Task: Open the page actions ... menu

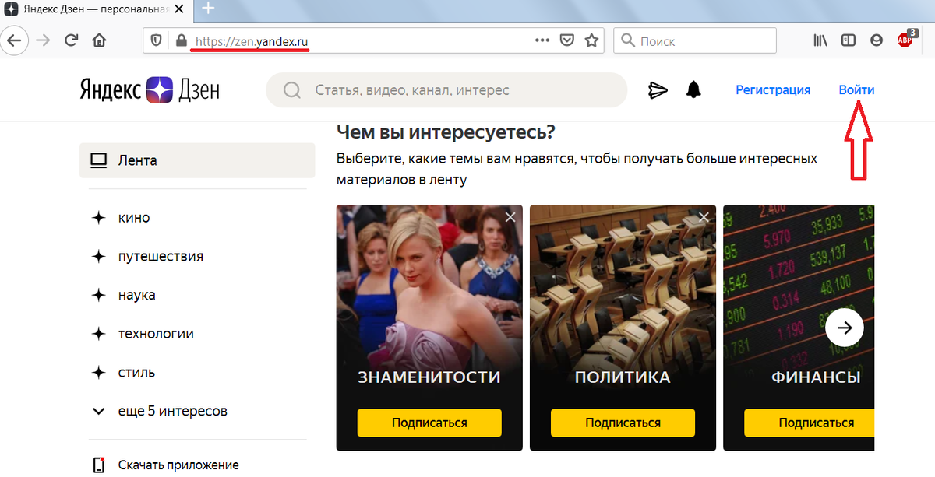Action: (x=542, y=40)
